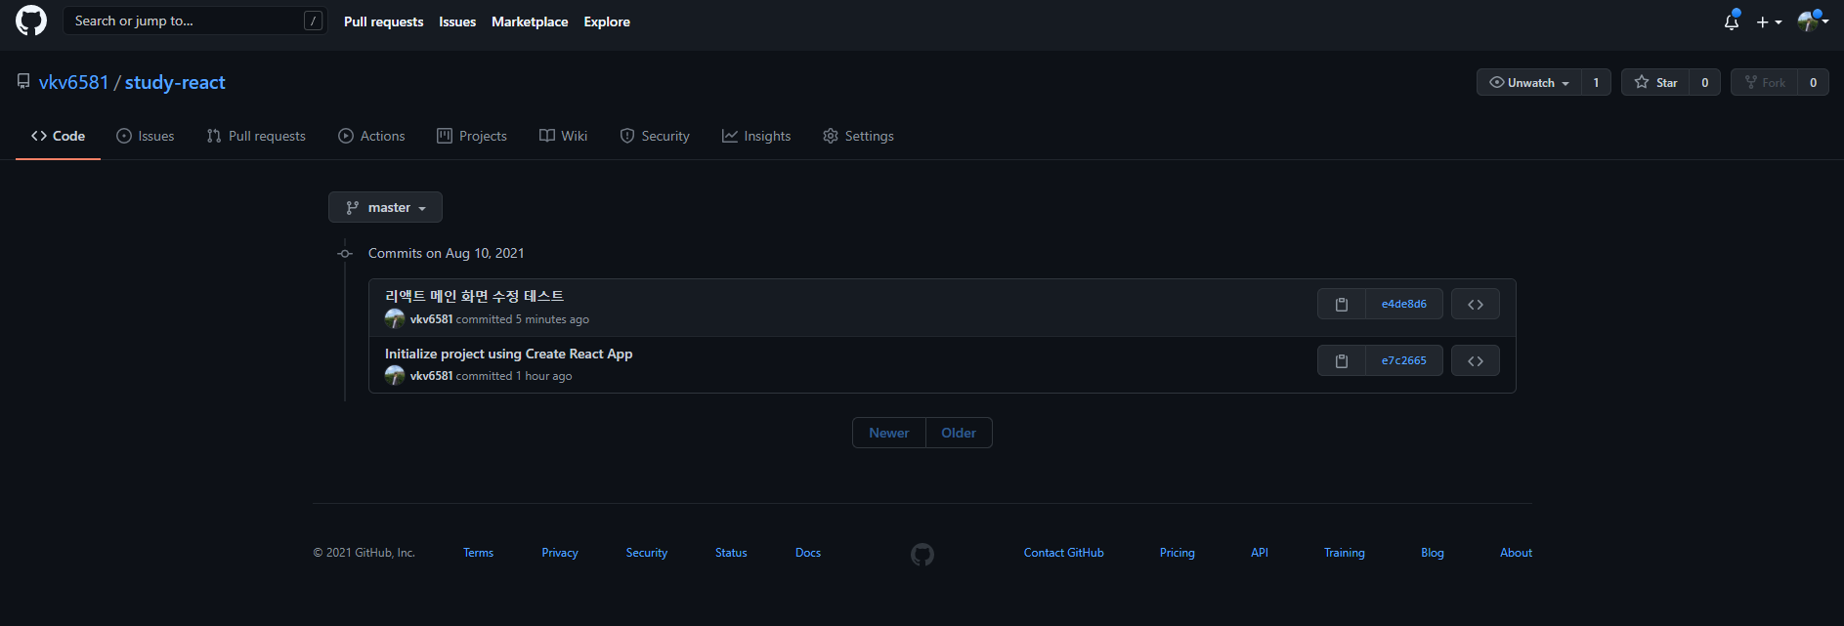Screen dimensions: 1844x626
Task: Open the Privacy footer link
Action: point(560,553)
